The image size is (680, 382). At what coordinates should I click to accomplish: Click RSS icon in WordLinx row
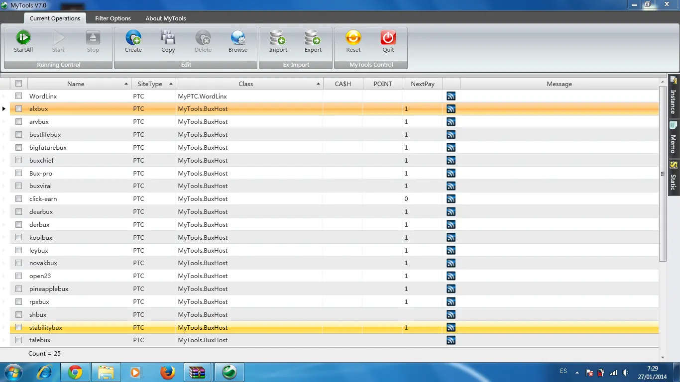point(451,96)
